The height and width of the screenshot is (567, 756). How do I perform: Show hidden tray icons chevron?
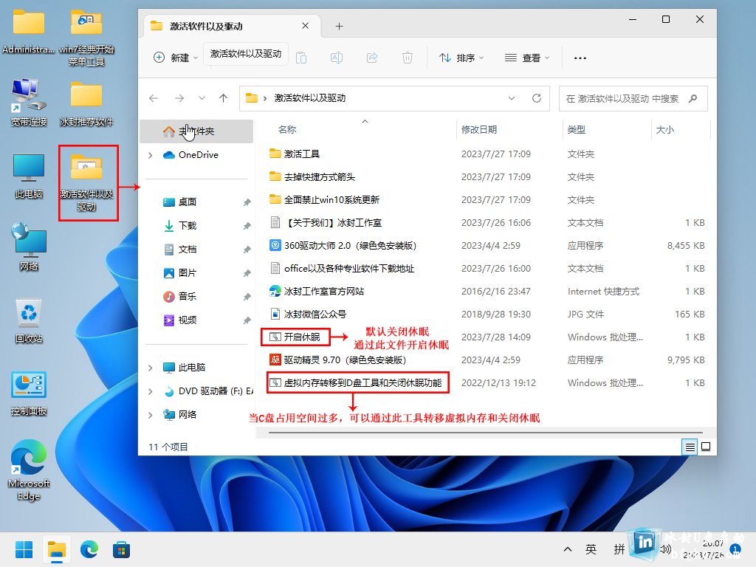568,549
